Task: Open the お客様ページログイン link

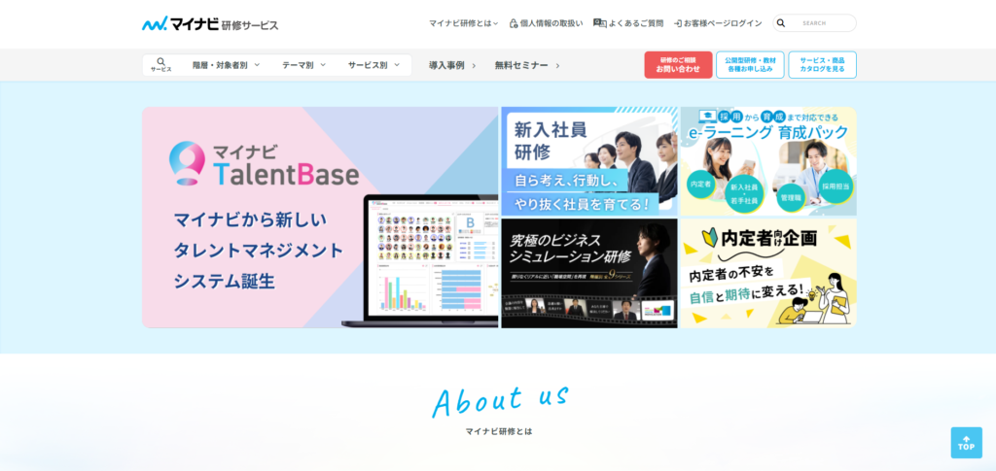Action: (723, 23)
